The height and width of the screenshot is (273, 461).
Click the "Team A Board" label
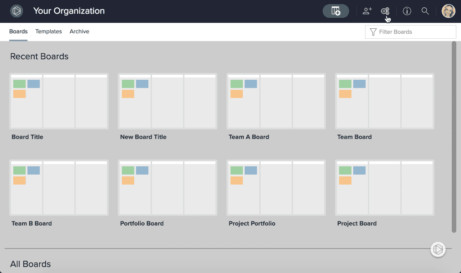(249, 137)
